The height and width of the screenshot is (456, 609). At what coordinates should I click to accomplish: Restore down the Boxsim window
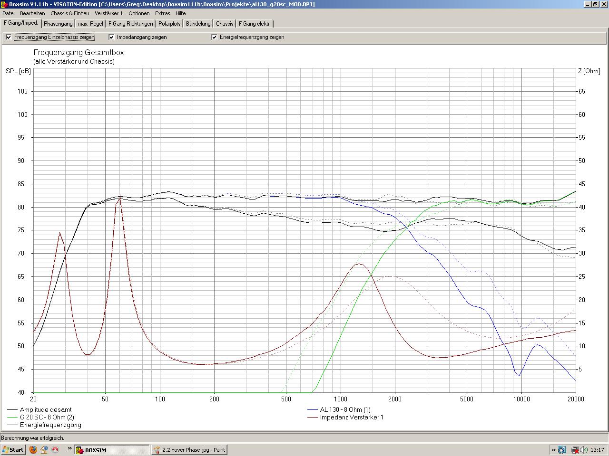(x=596, y=4)
